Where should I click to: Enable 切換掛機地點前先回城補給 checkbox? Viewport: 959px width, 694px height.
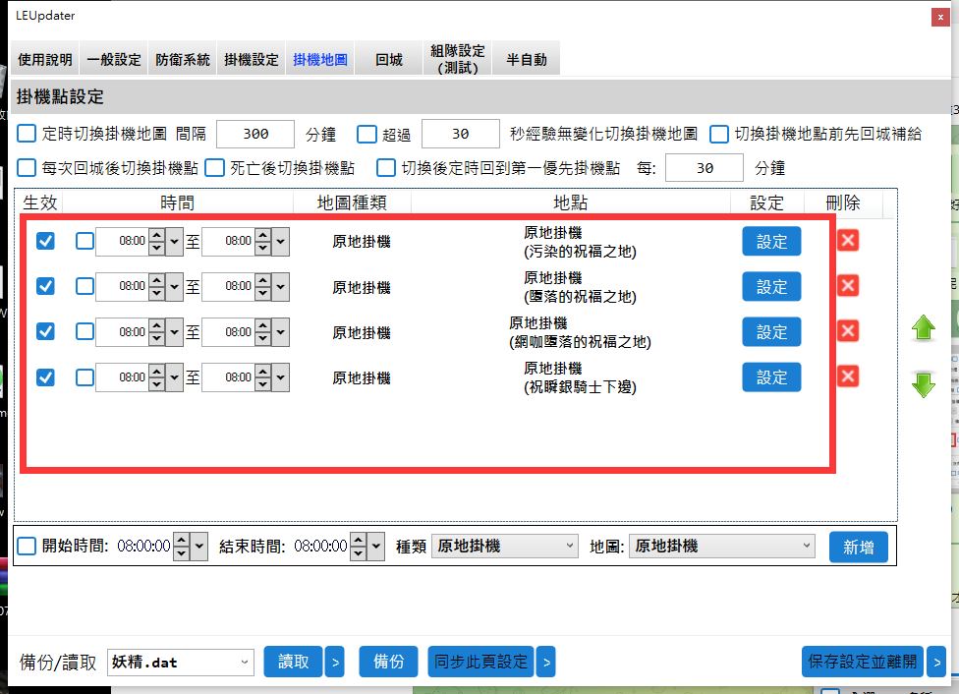pyautogui.click(x=718, y=134)
